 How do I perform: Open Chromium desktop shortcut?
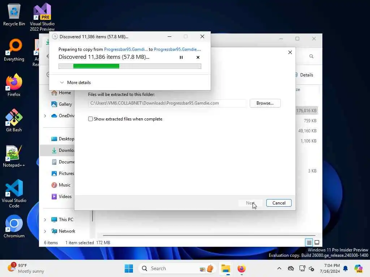[14, 227]
